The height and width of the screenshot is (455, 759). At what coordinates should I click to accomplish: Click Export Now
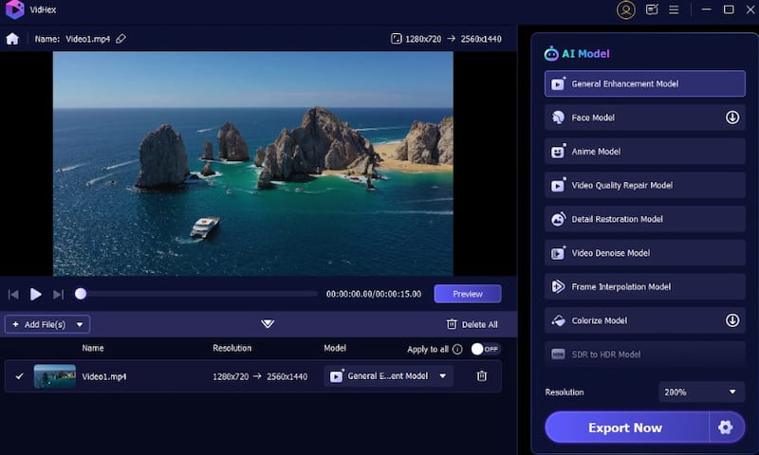tap(625, 428)
